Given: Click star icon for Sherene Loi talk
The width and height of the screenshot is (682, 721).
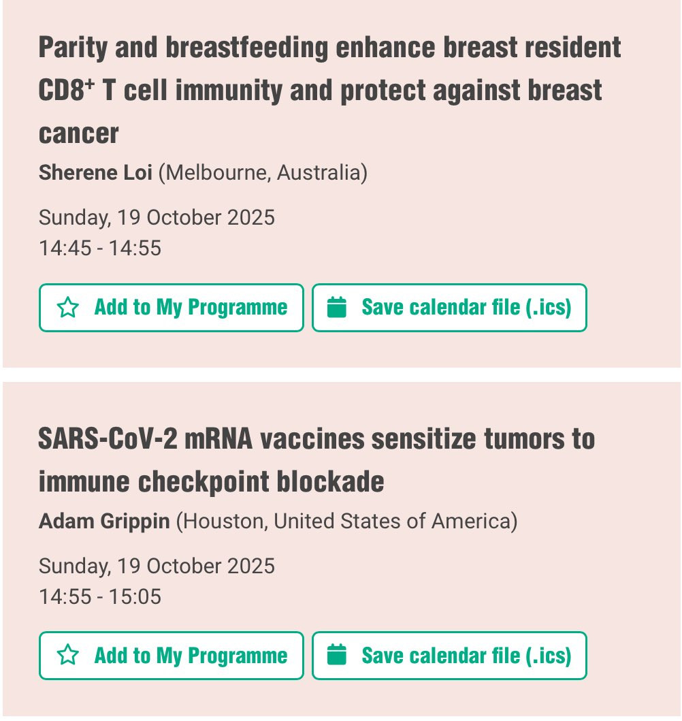Looking at the screenshot, I should point(68,308).
